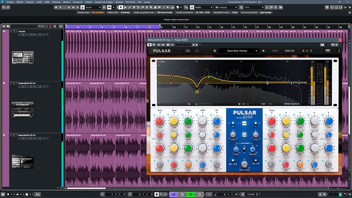
Task: Click the Pulsar view layout icon
Action: click(328, 51)
